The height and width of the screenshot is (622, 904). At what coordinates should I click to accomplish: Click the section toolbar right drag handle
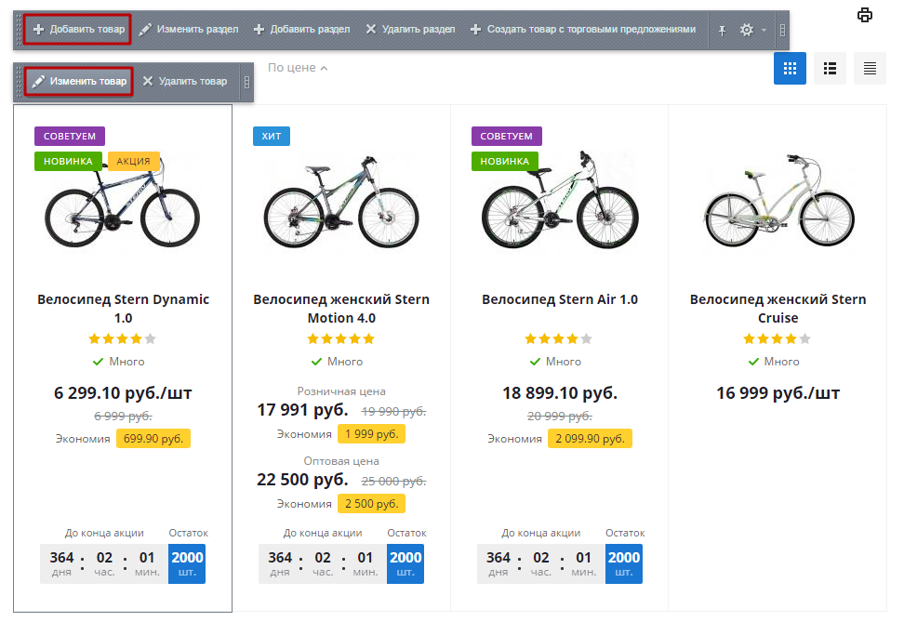782,30
